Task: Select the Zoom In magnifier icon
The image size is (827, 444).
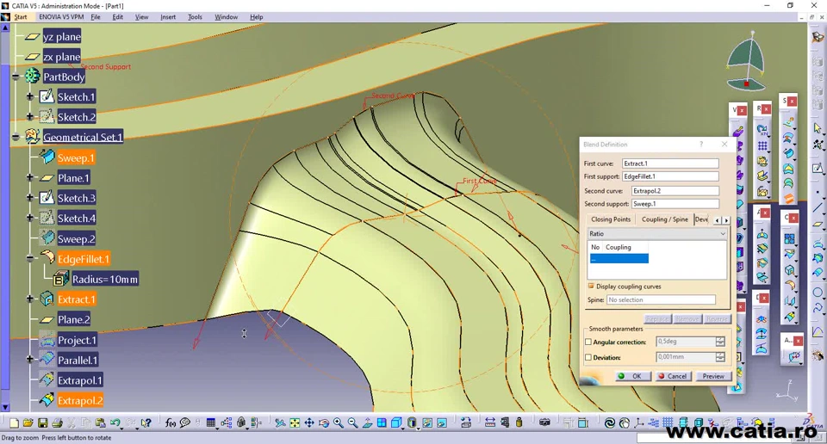Action: 339,422
